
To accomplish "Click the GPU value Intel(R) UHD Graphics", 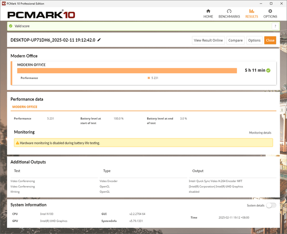I will [x=54, y=221].
